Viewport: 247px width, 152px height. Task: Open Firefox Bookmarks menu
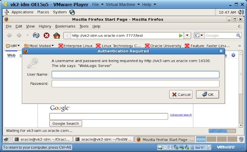pos(65,26)
